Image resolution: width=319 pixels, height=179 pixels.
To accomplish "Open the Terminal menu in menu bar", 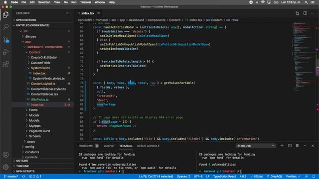I will point(85,2).
